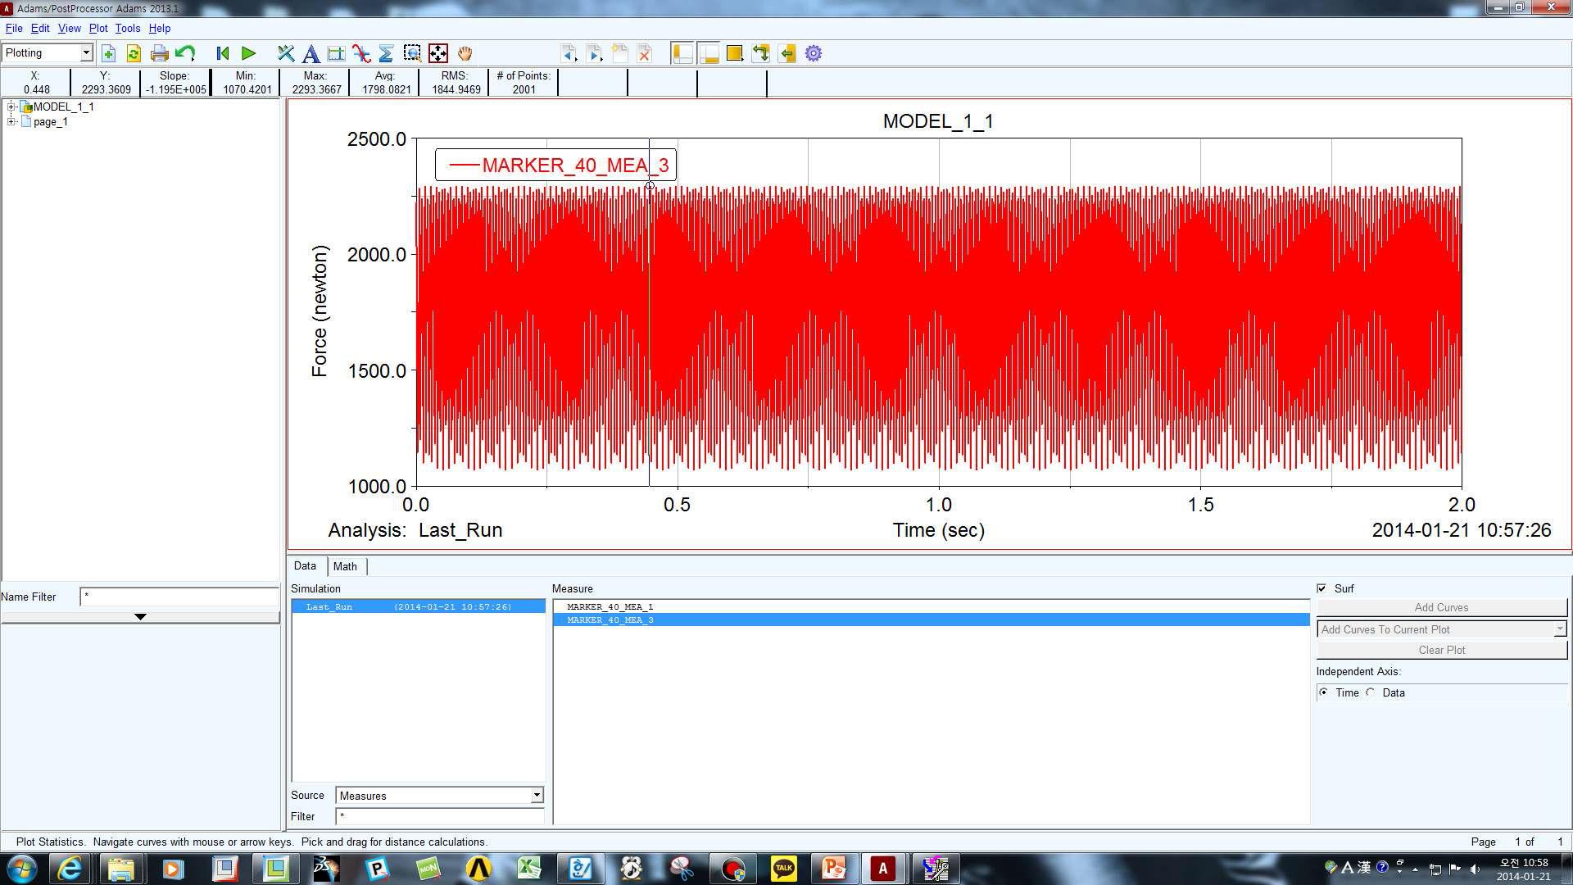Click the Name Filter input field
This screenshot has height=885, width=1573.
pos(179,597)
